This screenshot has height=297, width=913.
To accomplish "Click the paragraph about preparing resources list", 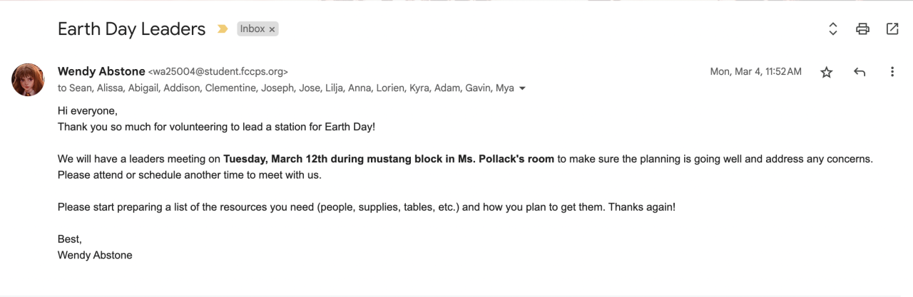I will pos(366,207).
